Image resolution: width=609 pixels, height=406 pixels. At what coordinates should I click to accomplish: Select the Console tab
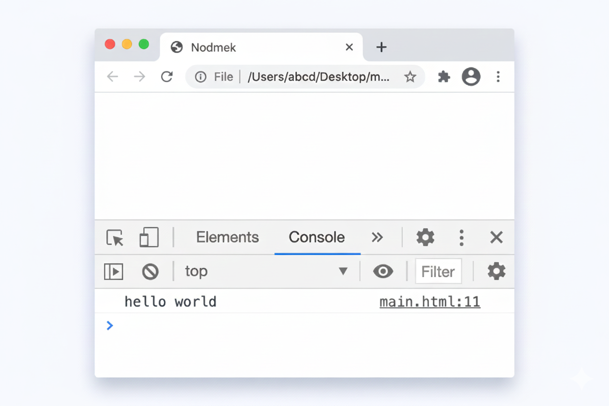coord(317,238)
